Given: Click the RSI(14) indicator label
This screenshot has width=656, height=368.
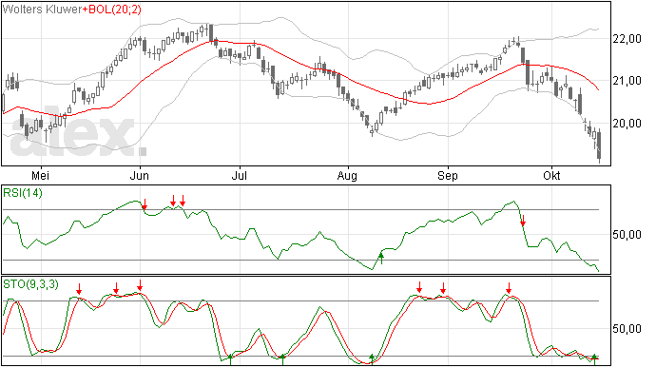Looking at the screenshot, I should [23, 193].
